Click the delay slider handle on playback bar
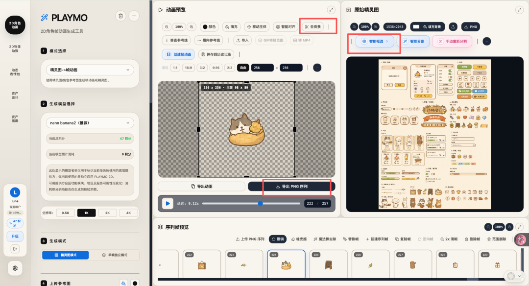The height and width of the screenshot is (286, 529). click(x=260, y=203)
